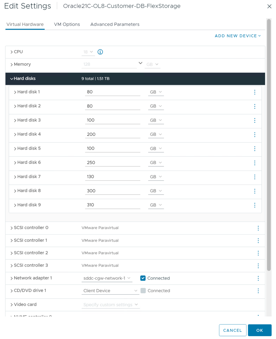Click the vertical scrollbar thumb

(269, 145)
